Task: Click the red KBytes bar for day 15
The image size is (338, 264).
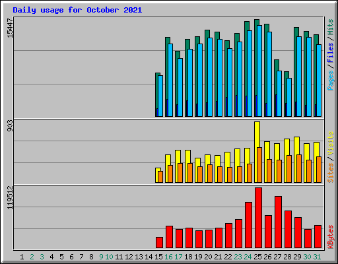Action: pos(159,243)
